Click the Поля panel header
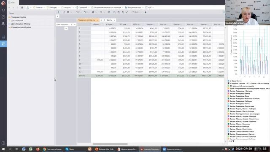The height and width of the screenshot is (152, 270). point(31,13)
